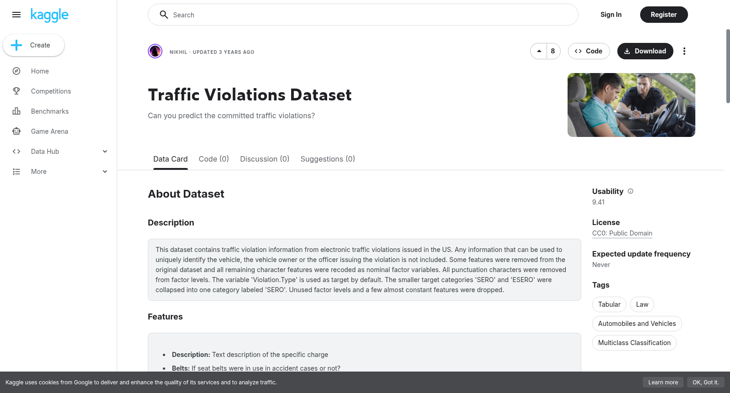Click the Competitions trophy icon

pyautogui.click(x=16, y=91)
